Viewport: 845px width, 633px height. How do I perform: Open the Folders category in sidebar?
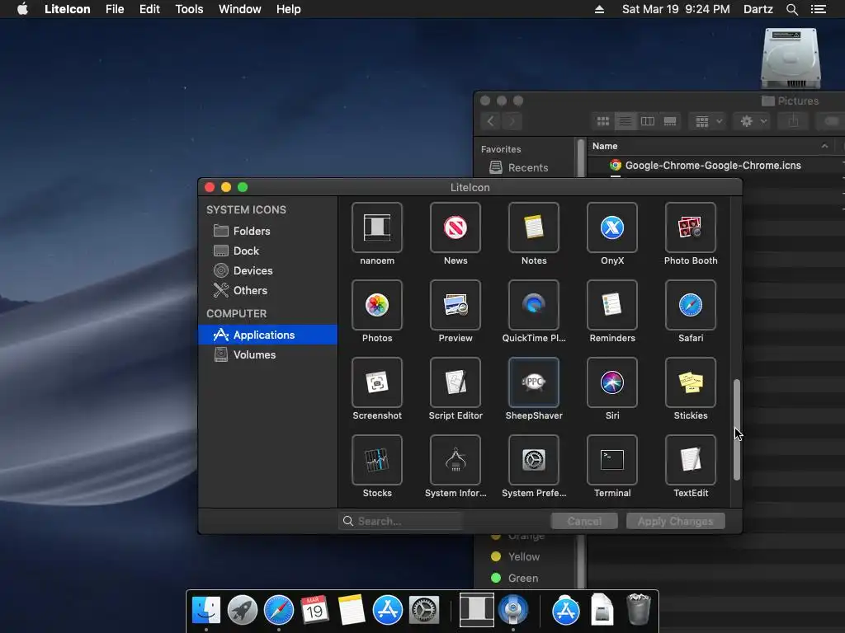point(268,231)
